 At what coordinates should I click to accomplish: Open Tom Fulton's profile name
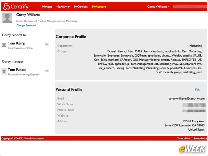coord(17,70)
